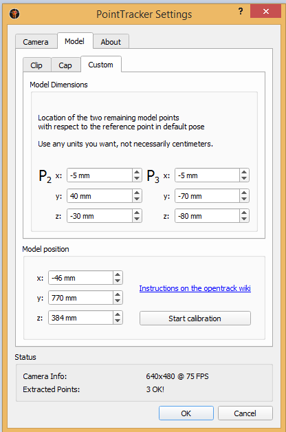The width and height of the screenshot is (286, 432).
Task: Increase P2 z value with up arrow
Action: 137,213
